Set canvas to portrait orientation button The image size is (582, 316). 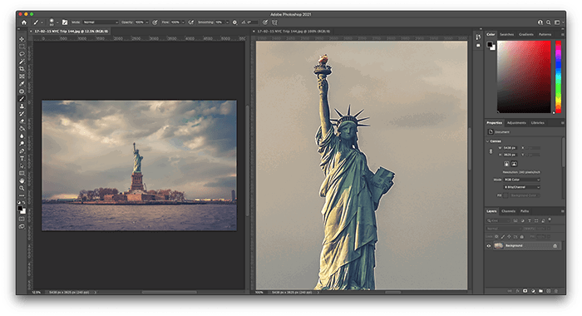tap(506, 164)
